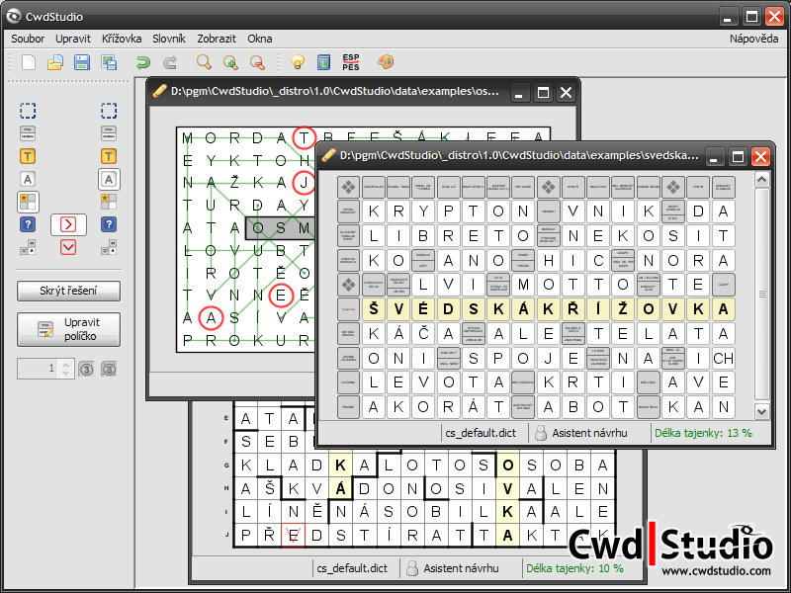The height and width of the screenshot is (593, 791).
Task: Set typing direction to down arrow
Action: (68, 247)
